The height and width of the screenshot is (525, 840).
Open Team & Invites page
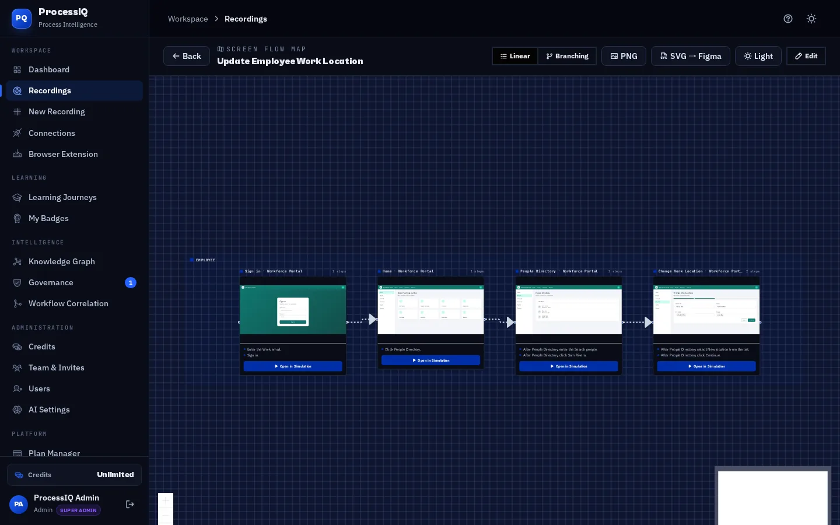74,367
